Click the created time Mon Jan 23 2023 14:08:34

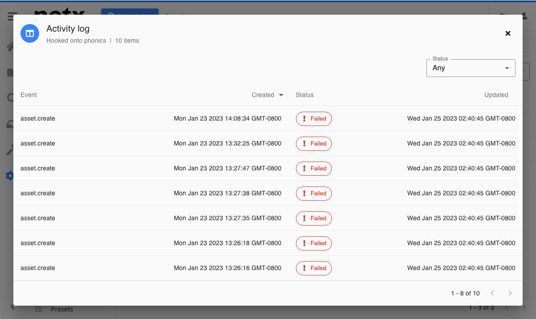click(228, 119)
